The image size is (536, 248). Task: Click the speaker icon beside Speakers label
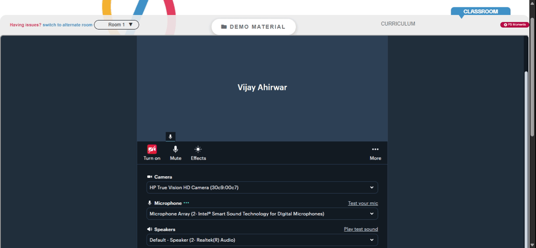[x=150, y=229]
